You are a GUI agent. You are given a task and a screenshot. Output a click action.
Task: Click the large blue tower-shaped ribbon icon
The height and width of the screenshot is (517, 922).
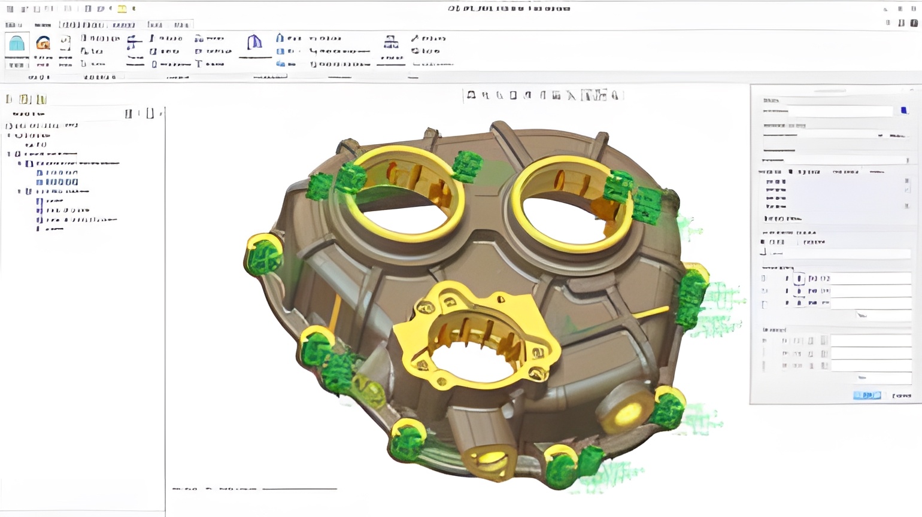254,42
